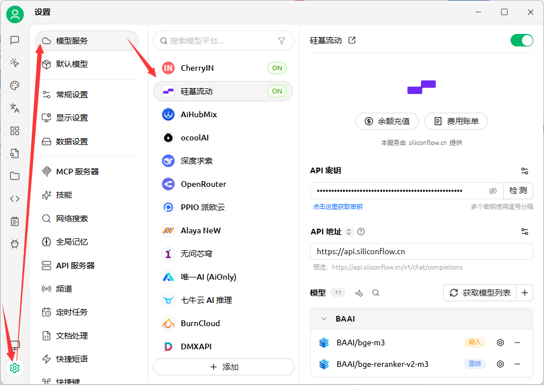Select BurnCloud provider
Viewport: 544px width, 385px height.
coord(223,323)
